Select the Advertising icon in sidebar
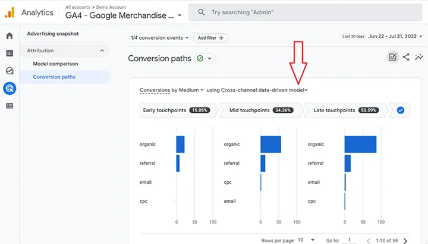The height and width of the screenshot is (244, 428). tap(10, 88)
